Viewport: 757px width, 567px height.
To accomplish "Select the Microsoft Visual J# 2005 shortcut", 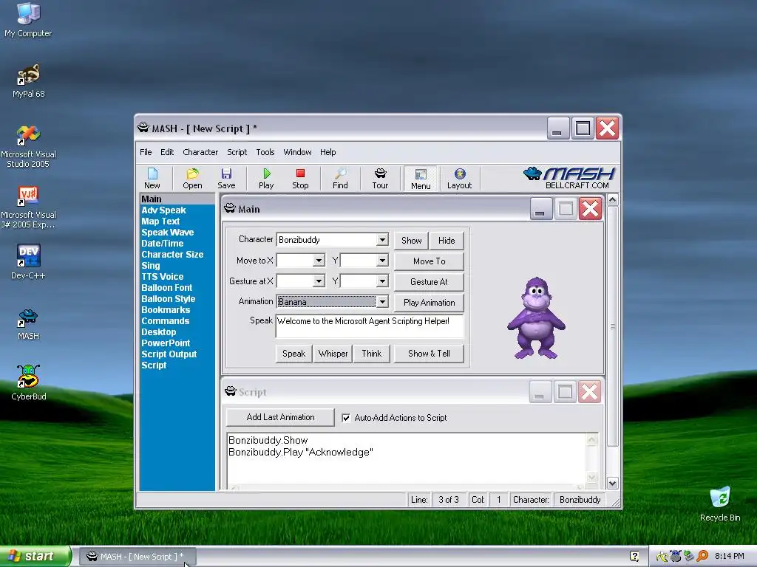I will tap(28, 207).
